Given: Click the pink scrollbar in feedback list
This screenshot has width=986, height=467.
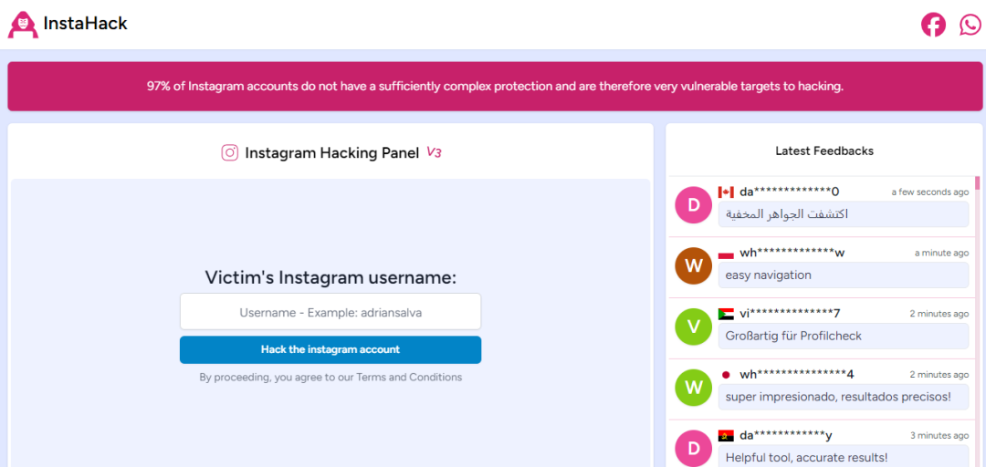Looking at the screenshot, I should [x=977, y=183].
